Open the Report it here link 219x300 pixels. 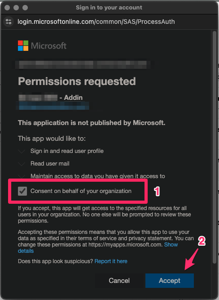(111, 261)
